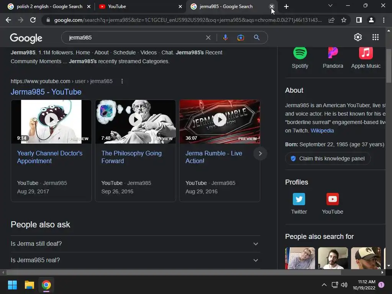
Task: Open the tab search dropdown
Action: tap(330, 5)
